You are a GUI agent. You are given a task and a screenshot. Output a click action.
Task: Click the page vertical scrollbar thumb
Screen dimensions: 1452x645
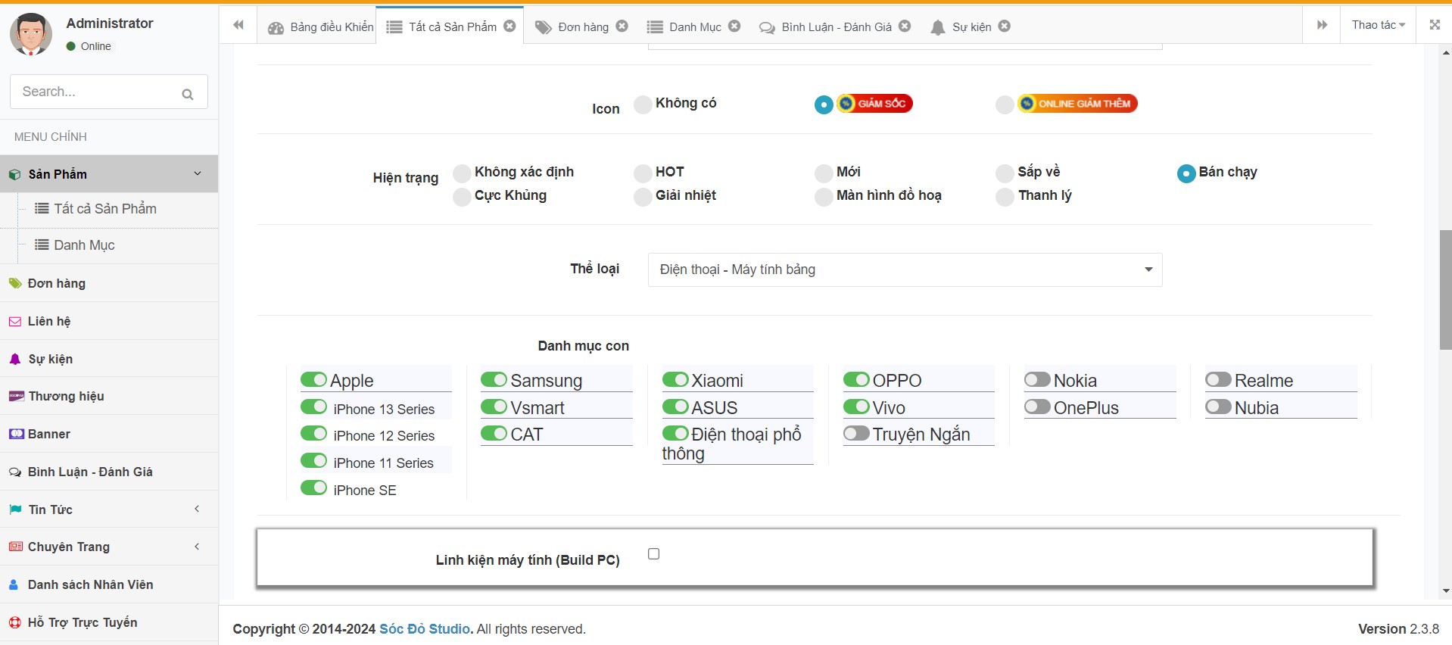tap(1445, 289)
